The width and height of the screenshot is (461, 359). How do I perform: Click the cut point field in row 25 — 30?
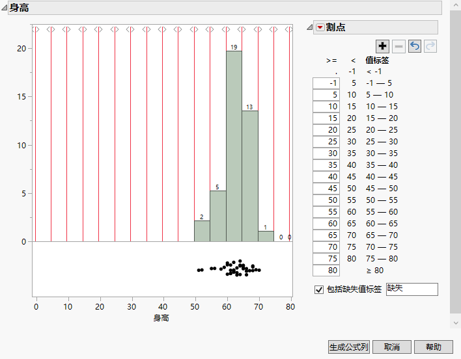(326, 142)
